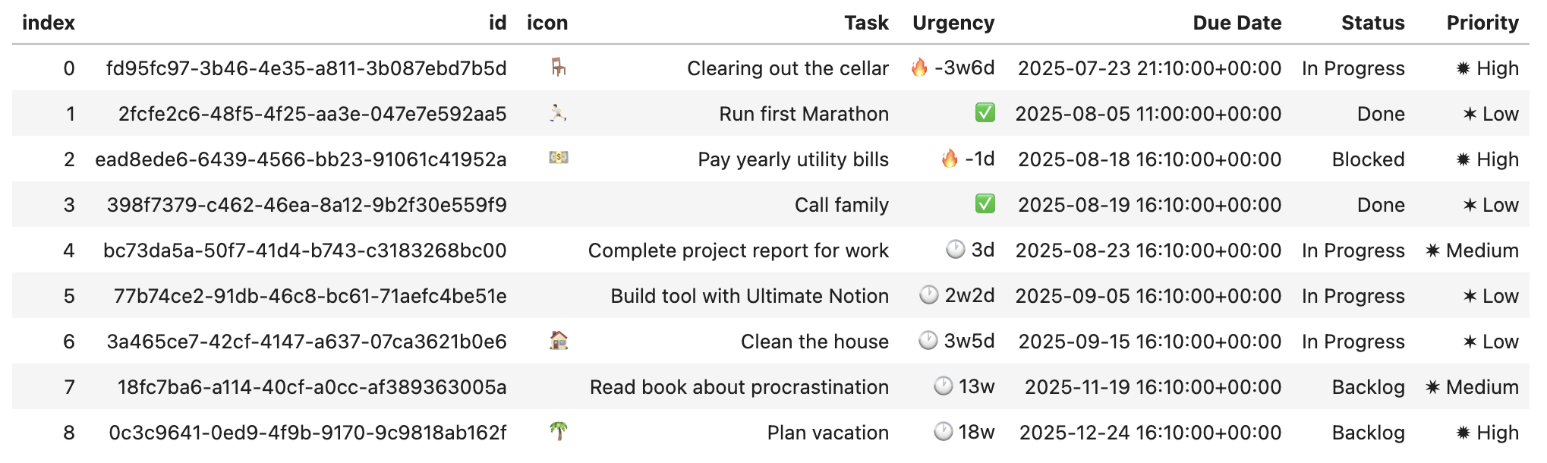Click the chair icon for cellar task
The image size is (1547, 463).
click(x=559, y=68)
